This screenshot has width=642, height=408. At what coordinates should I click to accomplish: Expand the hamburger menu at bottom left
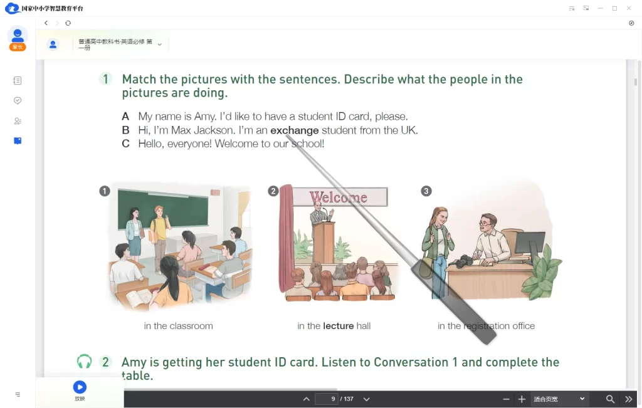point(18,394)
